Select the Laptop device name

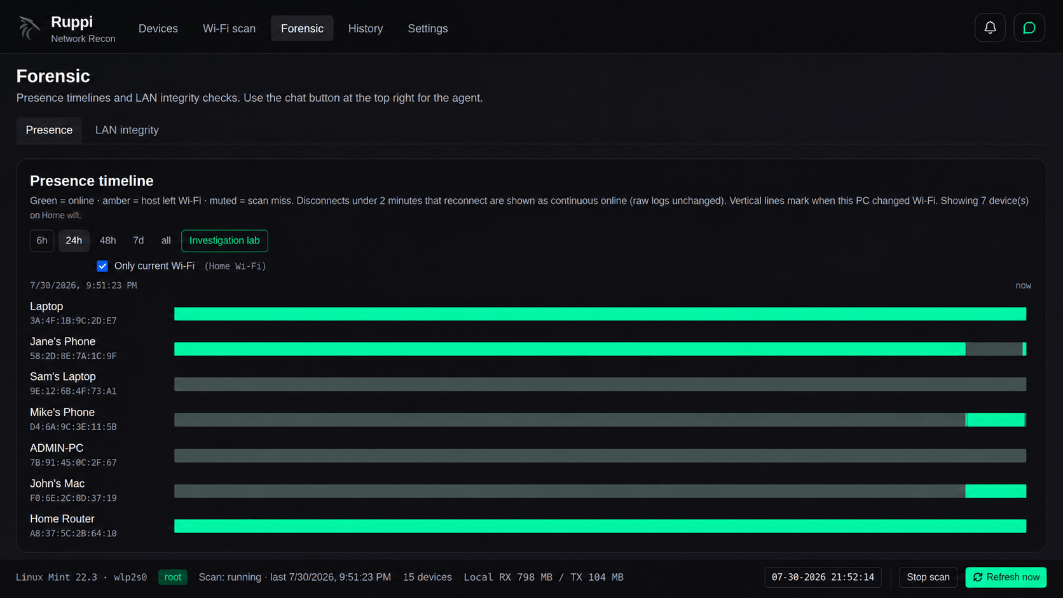coord(46,306)
